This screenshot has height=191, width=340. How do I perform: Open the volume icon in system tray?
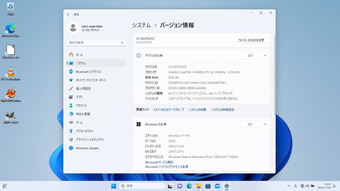(x=307, y=186)
